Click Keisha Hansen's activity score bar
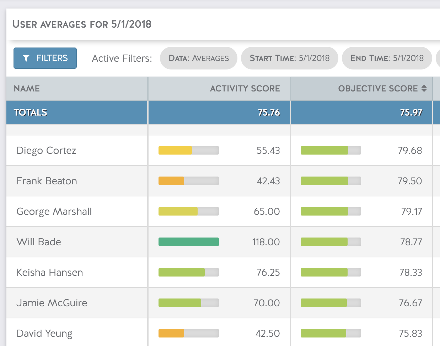The height and width of the screenshot is (346, 440). pos(189,272)
